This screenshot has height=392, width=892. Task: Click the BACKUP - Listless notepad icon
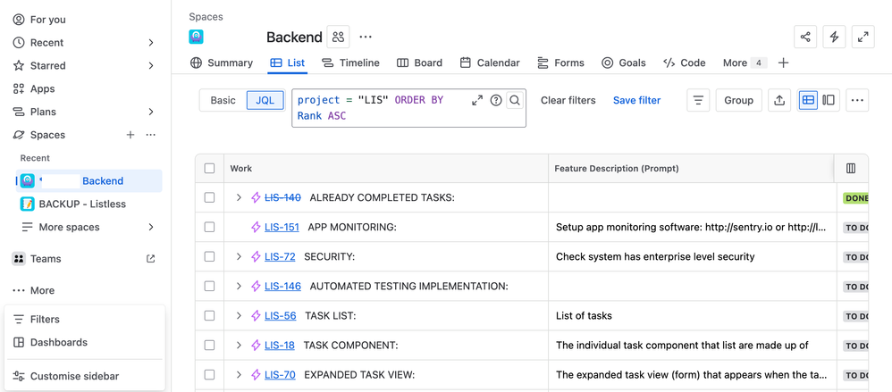coord(28,204)
